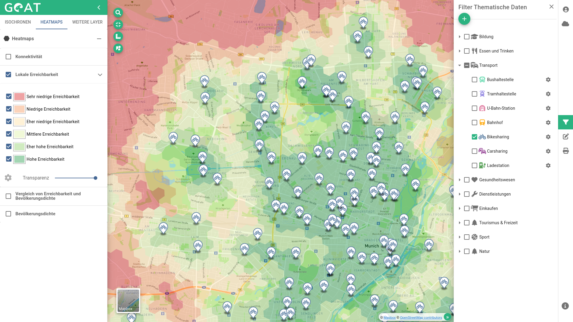
Task: Click the green plus add-filter button
Action: (464, 19)
